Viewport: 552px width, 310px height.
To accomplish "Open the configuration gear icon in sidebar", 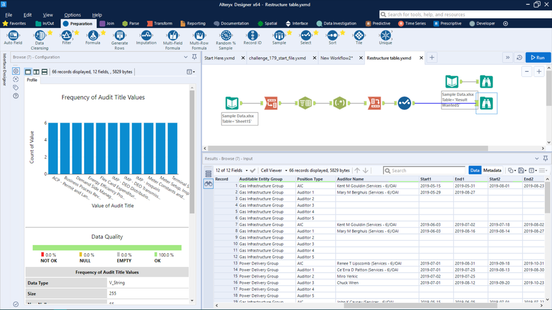I will (x=16, y=71).
